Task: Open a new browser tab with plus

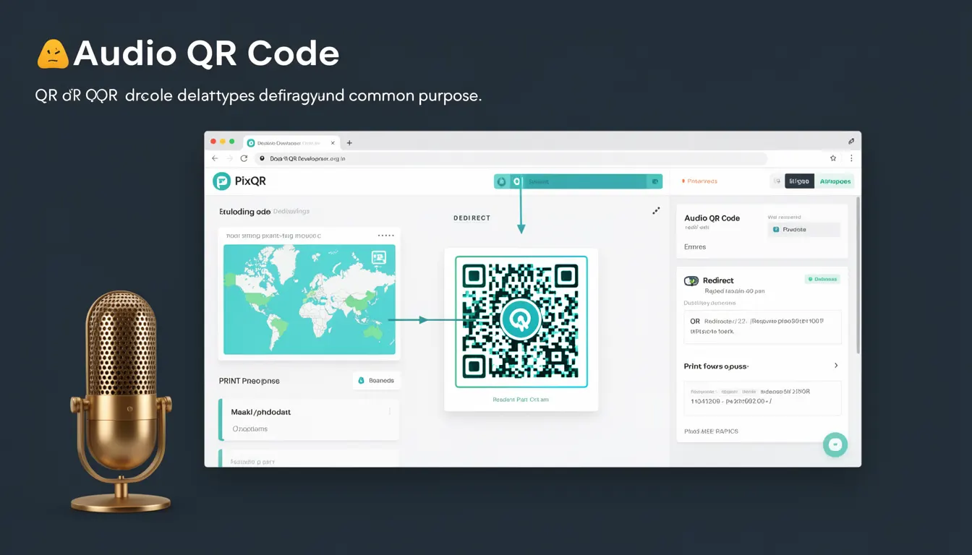Action: point(349,143)
